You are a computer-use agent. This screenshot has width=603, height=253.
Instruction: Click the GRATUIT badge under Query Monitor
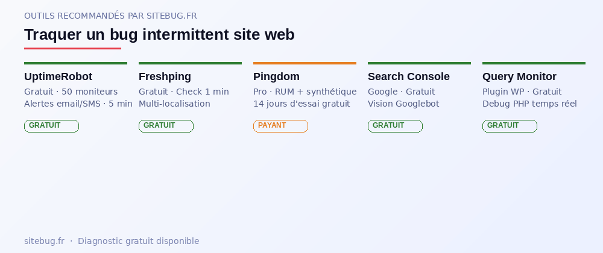click(510, 126)
